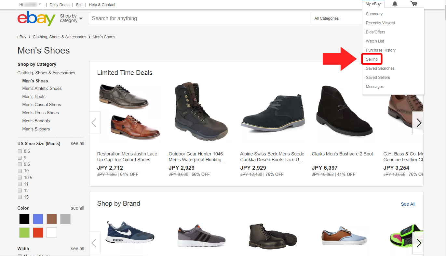446x256 pixels.
Task: Open Watch List menu entry
Action: (375, 41)
